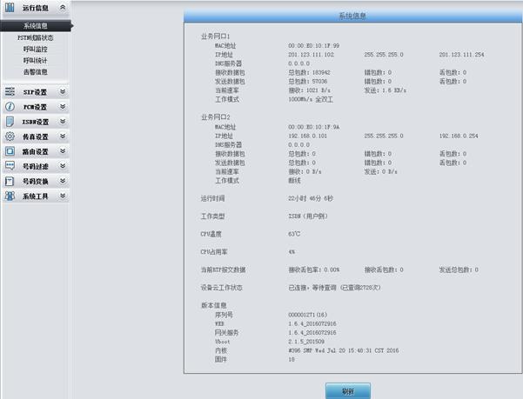The image size is (523, 399).
Task: Click the 号码过滤 chat bubble icon
Action: tap(10, 166)
